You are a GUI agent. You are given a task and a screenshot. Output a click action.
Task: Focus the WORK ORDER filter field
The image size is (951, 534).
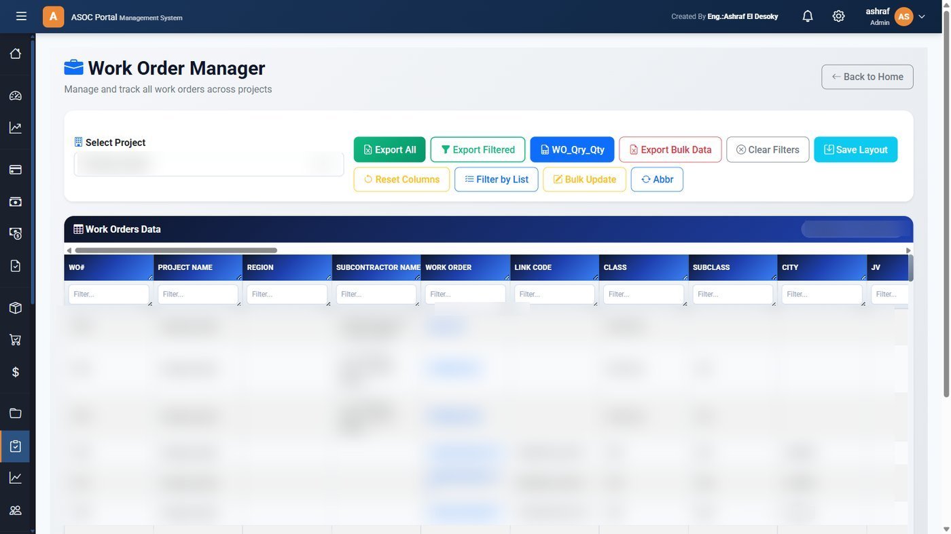pos(465,294)
